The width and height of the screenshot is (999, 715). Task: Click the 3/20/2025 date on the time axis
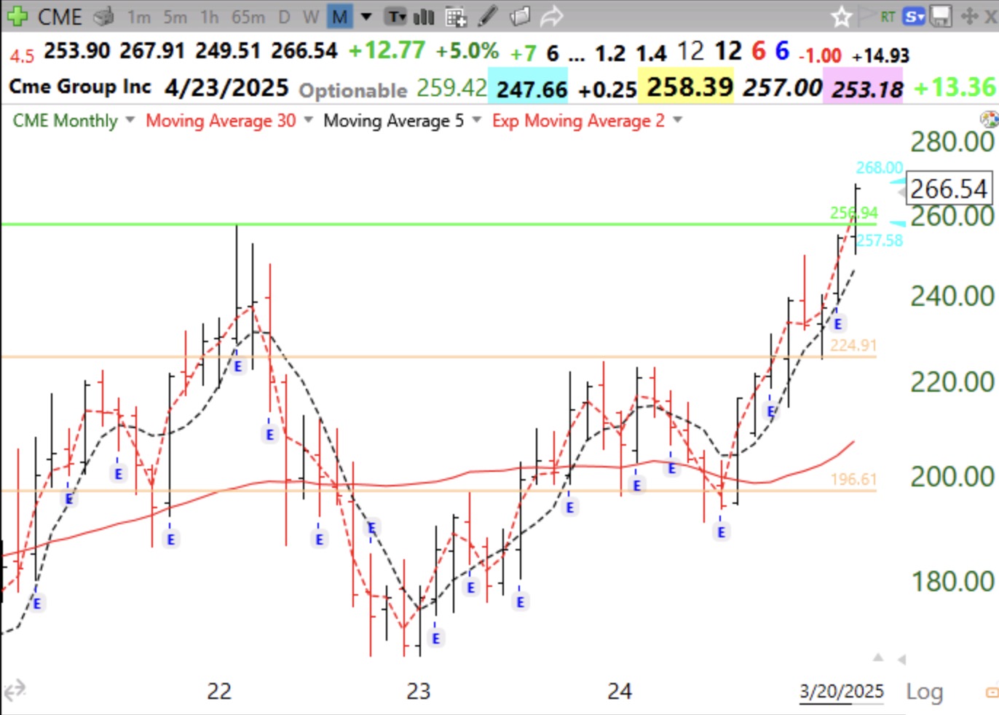(x=841, y=691)
